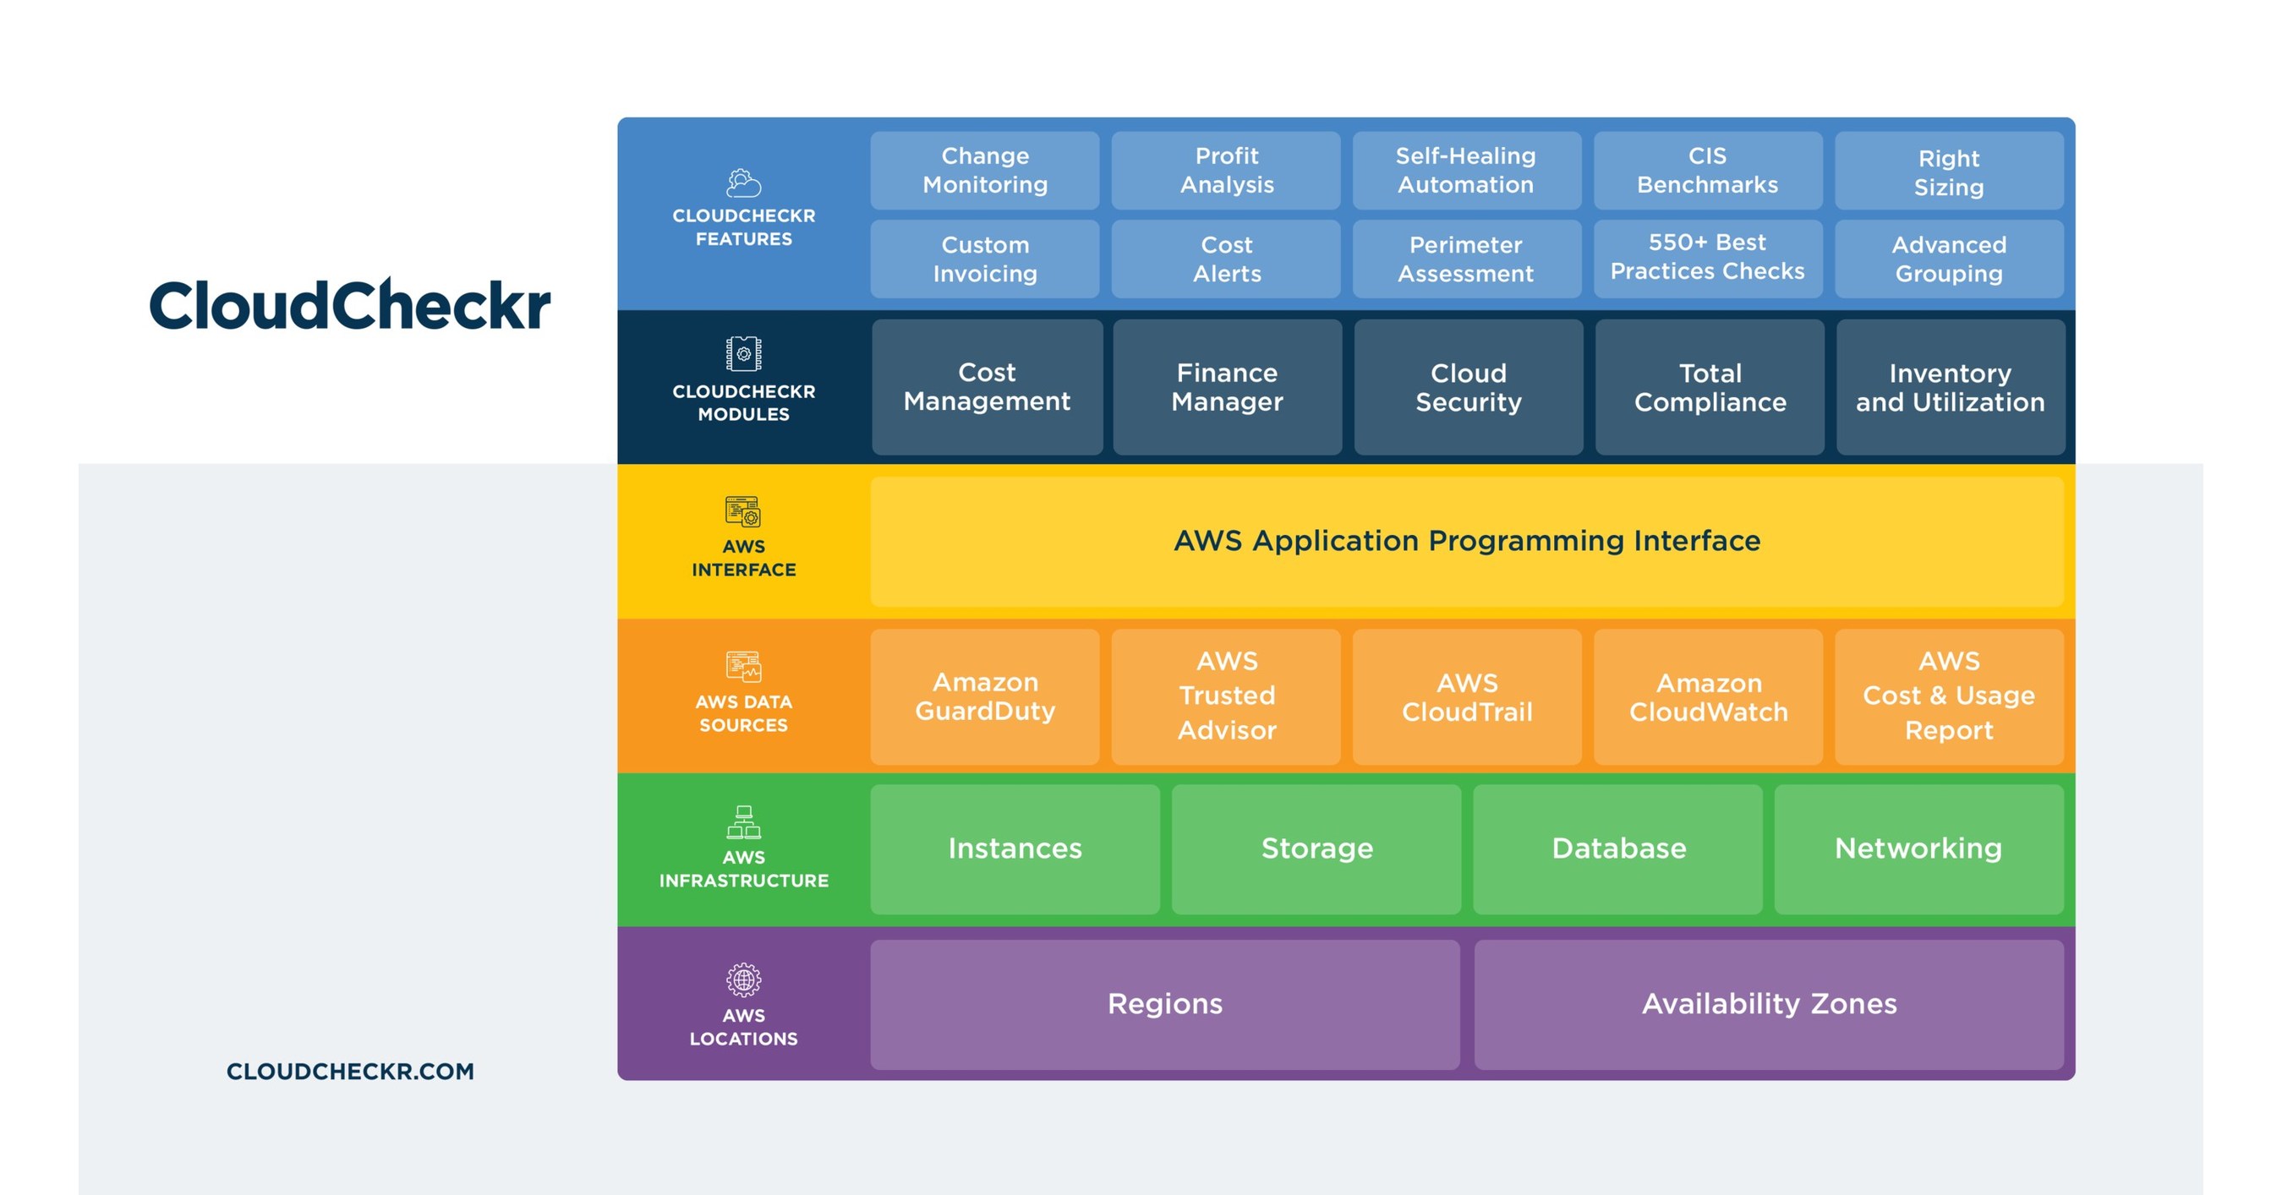Click the Custom Invoicing box
2282x1195 pixels.
985,259
